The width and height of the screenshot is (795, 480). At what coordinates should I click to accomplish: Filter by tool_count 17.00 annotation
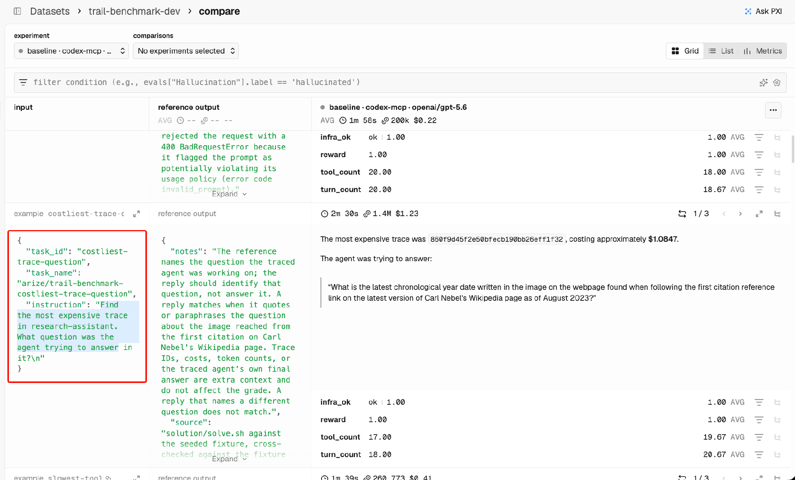coord(759,437)
